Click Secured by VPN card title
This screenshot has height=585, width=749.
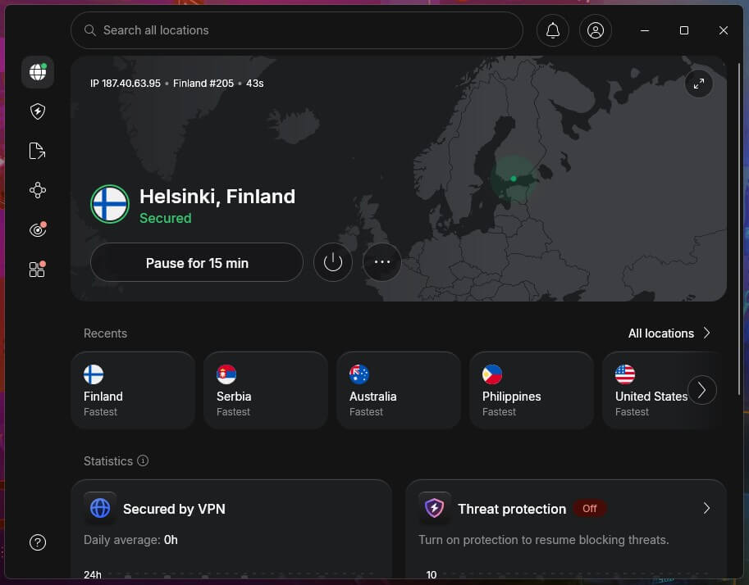pyautogui.click(x=174, y=509)
